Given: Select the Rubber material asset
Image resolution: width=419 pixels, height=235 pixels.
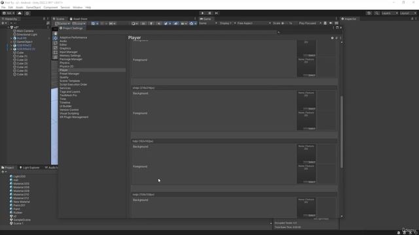Looking at the screenshot, I should (x=18, y=213).
